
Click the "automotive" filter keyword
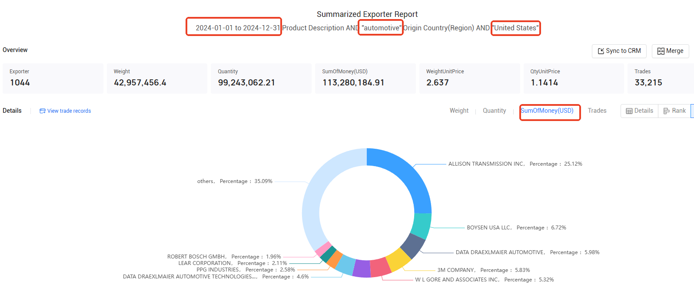tap(382, 28)
